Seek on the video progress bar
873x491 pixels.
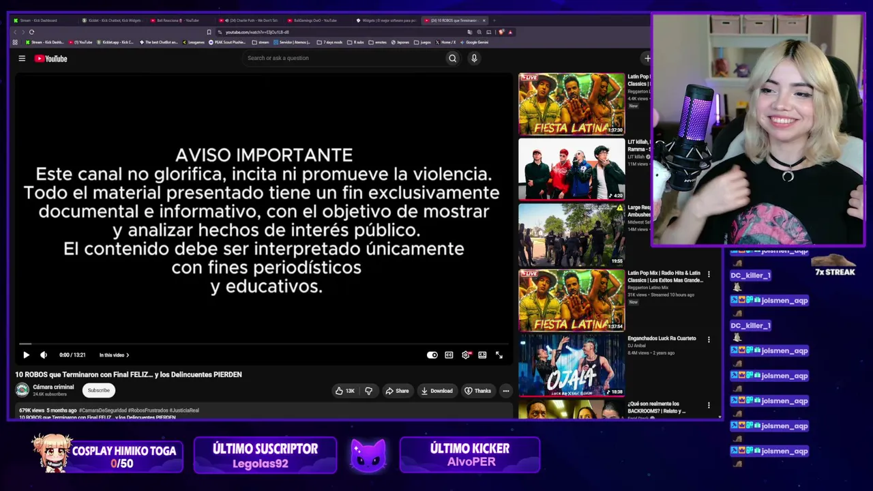(x=263, y=344)
